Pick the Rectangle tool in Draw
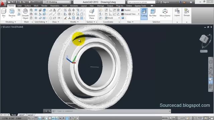The width and height of the screenshot is (214, 120). pos(55,18)
